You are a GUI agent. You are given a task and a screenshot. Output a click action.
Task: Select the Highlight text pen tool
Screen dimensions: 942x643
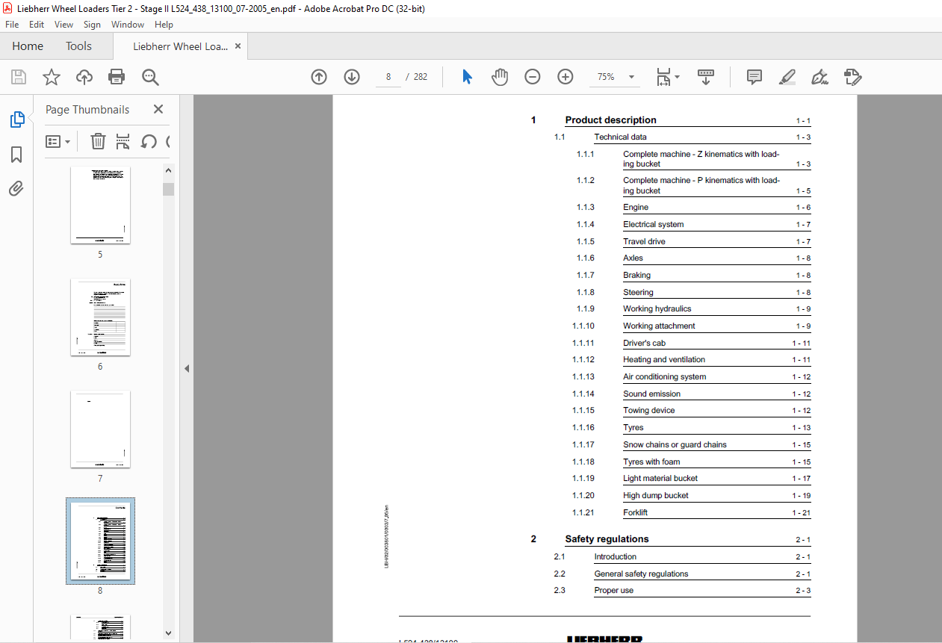pos(787,77)
